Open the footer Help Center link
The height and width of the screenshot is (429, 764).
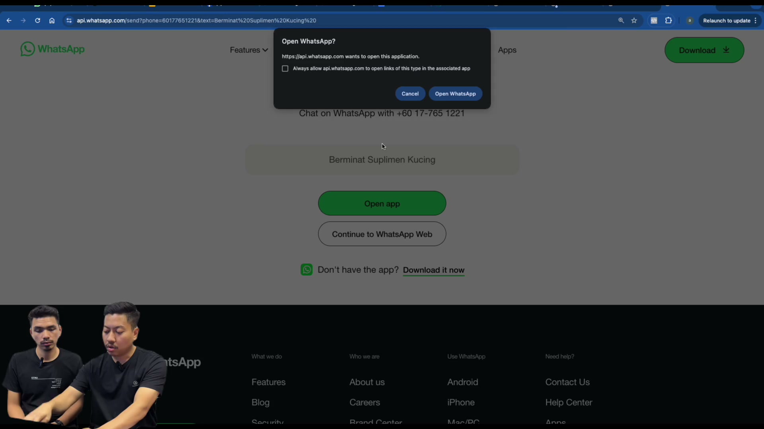(569, 402)
